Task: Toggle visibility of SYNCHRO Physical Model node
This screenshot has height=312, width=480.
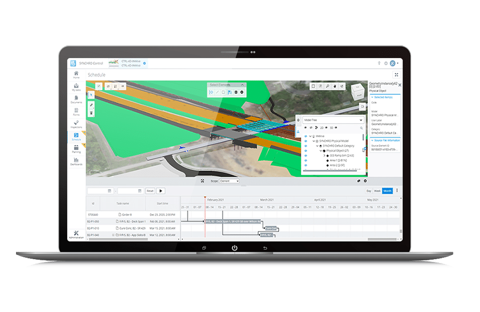Action: pyautogui.click(x=306, y=141)
